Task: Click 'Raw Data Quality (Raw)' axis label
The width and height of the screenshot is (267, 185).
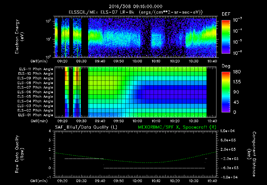Action: pos(19,154)
